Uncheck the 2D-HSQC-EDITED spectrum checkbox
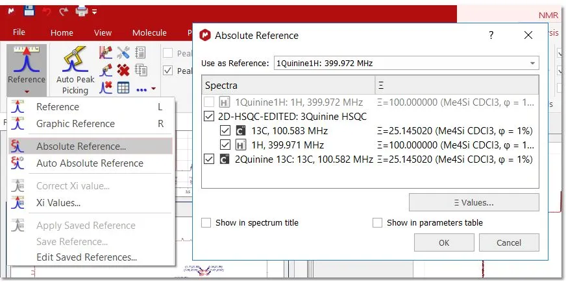566x282 pixels. [208, 117]
